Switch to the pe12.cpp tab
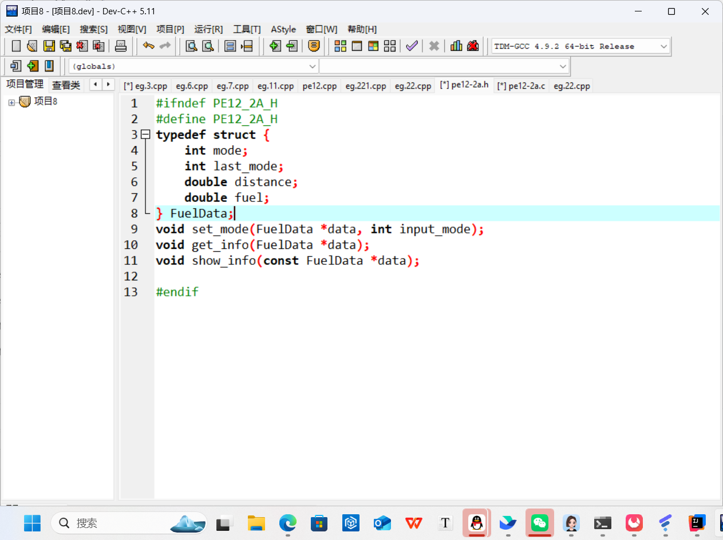Viewport: 723px width, 540px height. pyautogui.click(x=319, y=86)
